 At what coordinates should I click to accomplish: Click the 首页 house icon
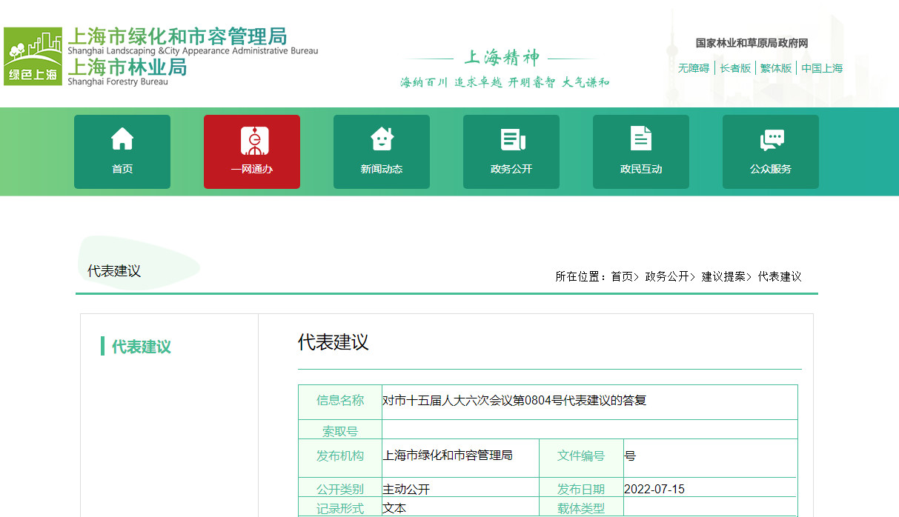pyautogui.click(x=122, y=139)
